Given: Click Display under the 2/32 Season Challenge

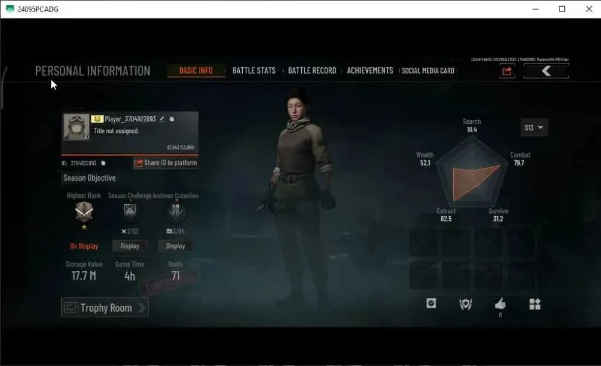Looking at the screenshot, I should [130, 246].
